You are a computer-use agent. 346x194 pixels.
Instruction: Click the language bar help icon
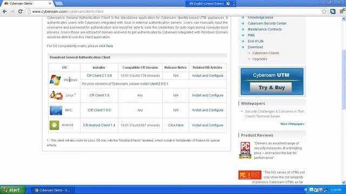click(x=228, y=4)
